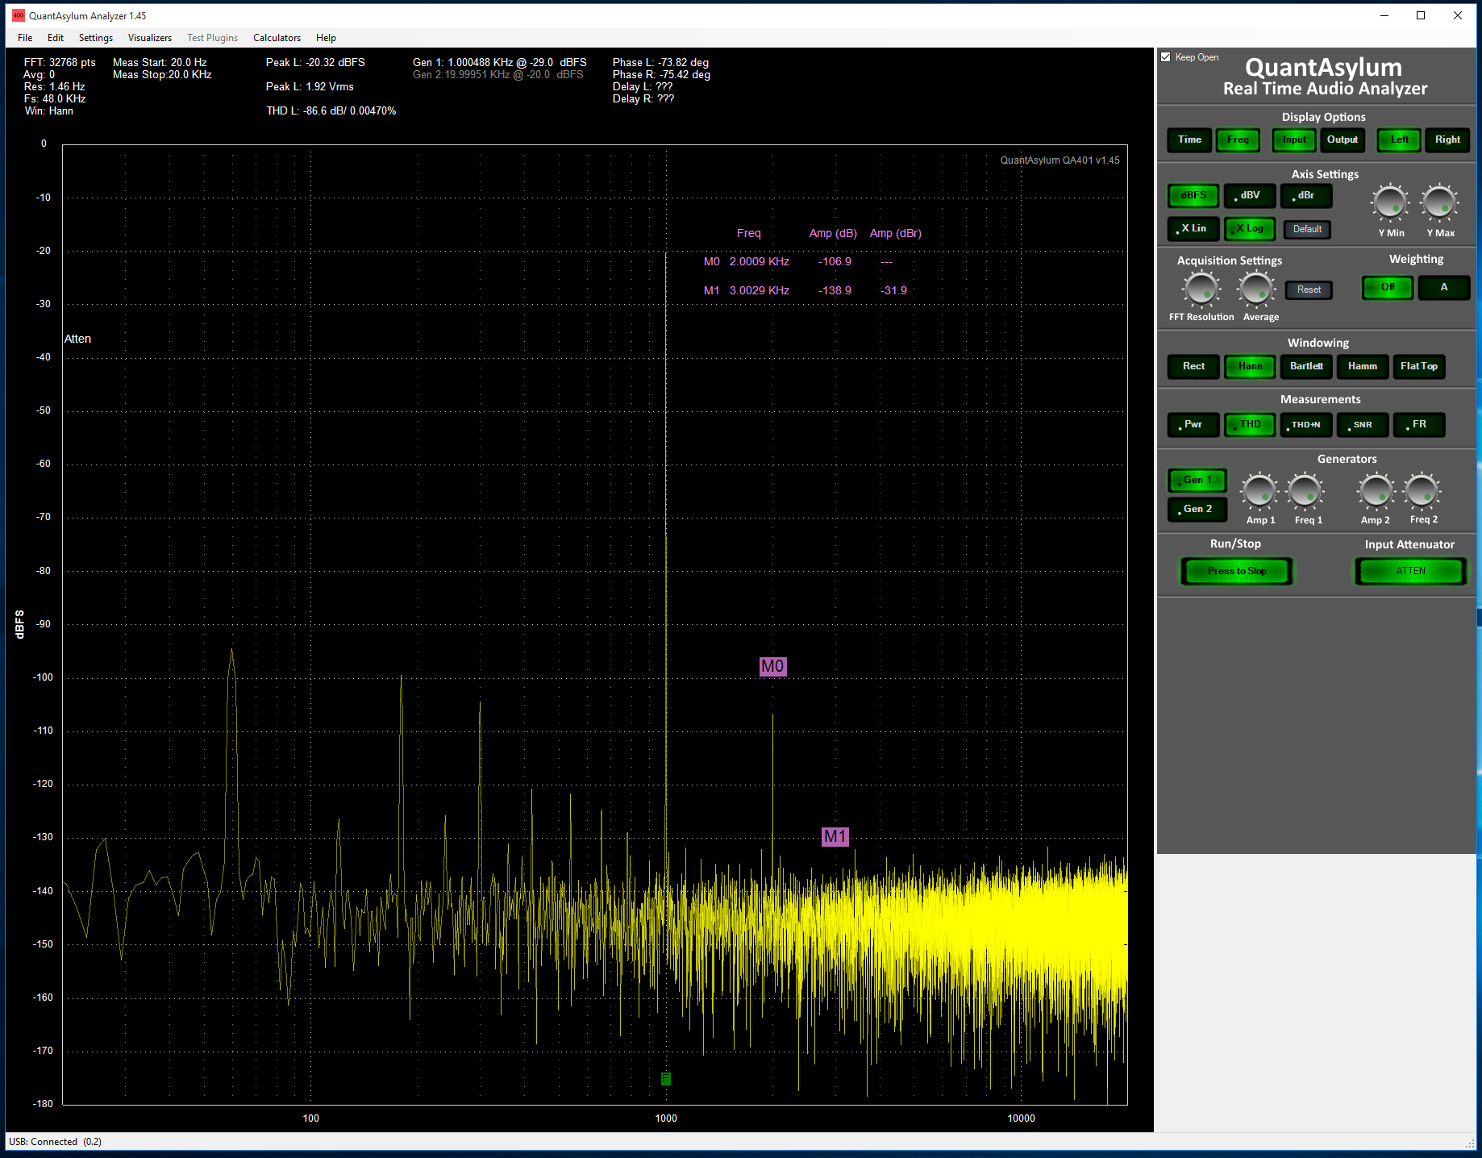Click the Gen 1 frequency readout
The height and width of the screenshot is (1158, 1482).
point(500,62)
